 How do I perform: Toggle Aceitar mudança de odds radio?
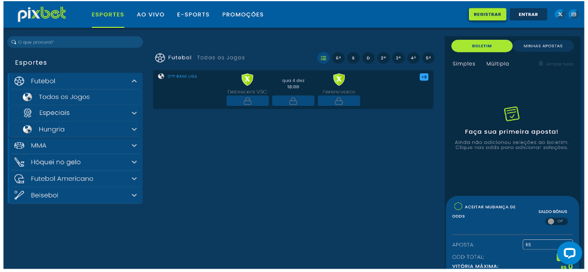(x=458, y=206)
